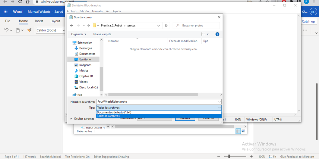This screenshot has width=319, height=159.
Task: Reload the browser page
Action: tap(20, 2)
